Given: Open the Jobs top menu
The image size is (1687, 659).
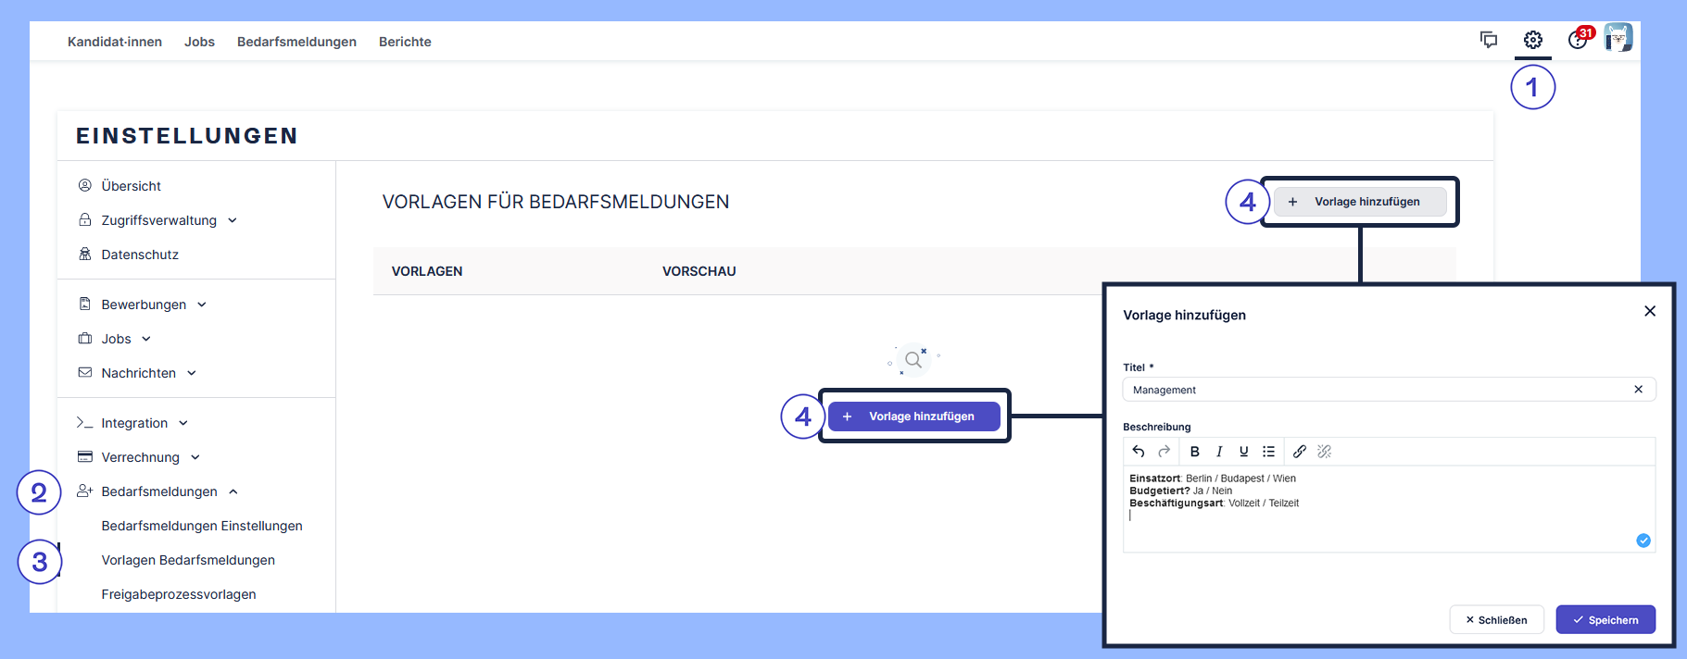Looking at the screenshot, I should [199, 42].
